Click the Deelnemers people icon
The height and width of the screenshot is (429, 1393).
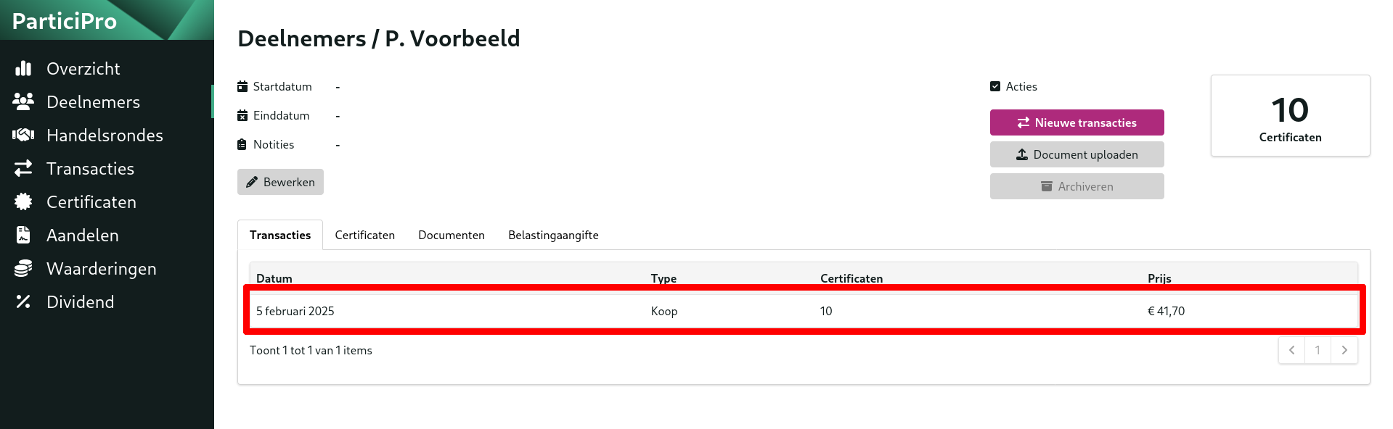pos(23,101)
